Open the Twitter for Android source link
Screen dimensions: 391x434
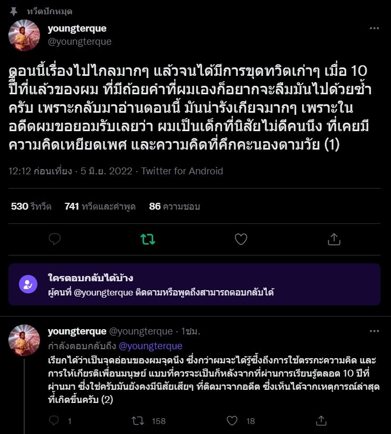pos(182,171)
